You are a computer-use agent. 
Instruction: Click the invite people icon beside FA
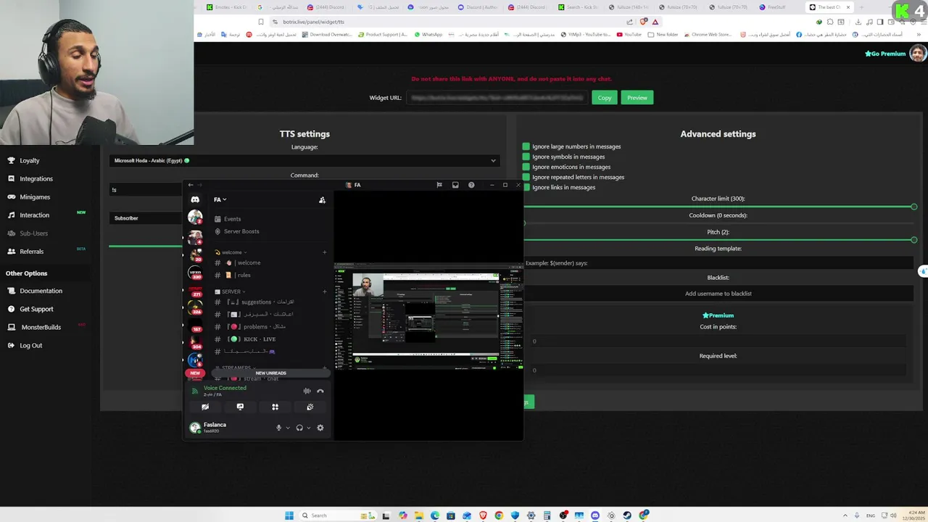322,200
